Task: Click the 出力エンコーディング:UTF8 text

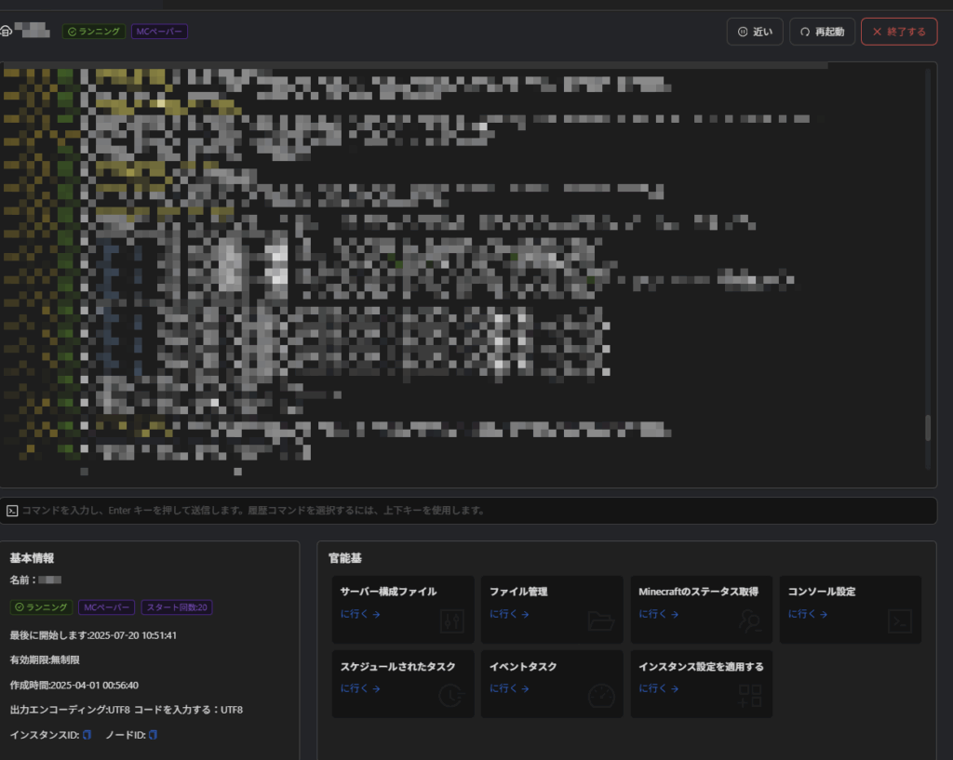Action: tap(69, 710)
